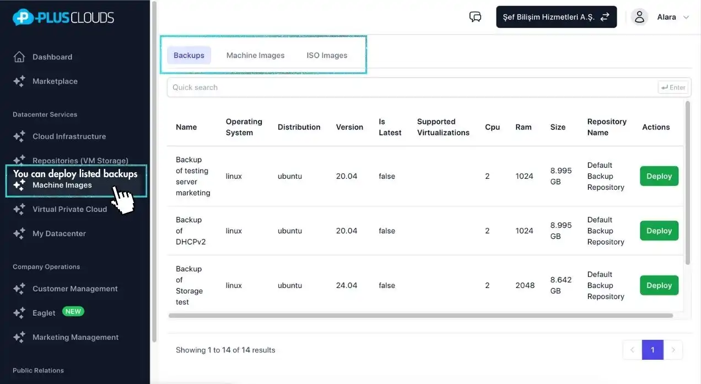Expand the Alara user dropdown
Image resolution: width=701 pixels, height=384 pixels.
(686, 17)
